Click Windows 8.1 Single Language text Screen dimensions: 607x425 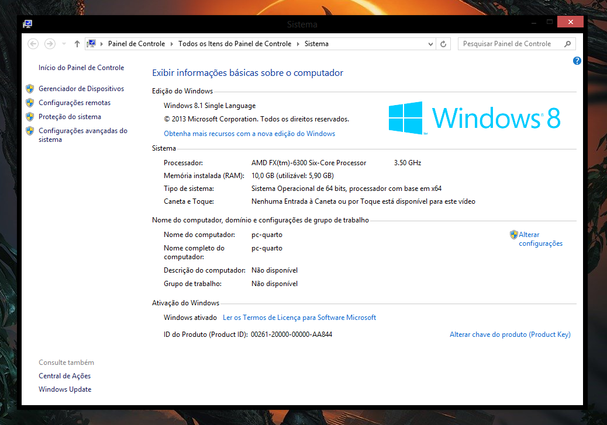[209, 106]
